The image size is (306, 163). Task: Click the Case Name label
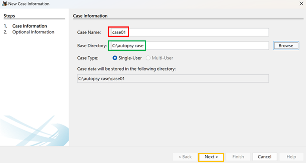[x=89, y=32]
